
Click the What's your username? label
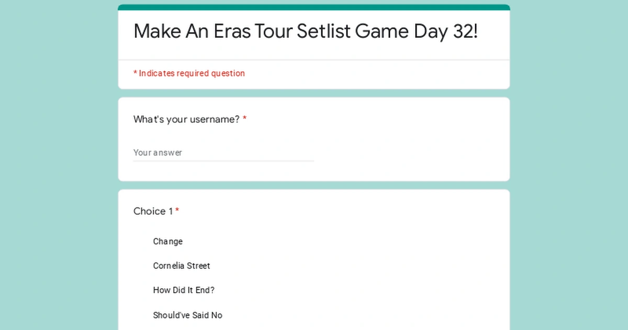(185, 119)
